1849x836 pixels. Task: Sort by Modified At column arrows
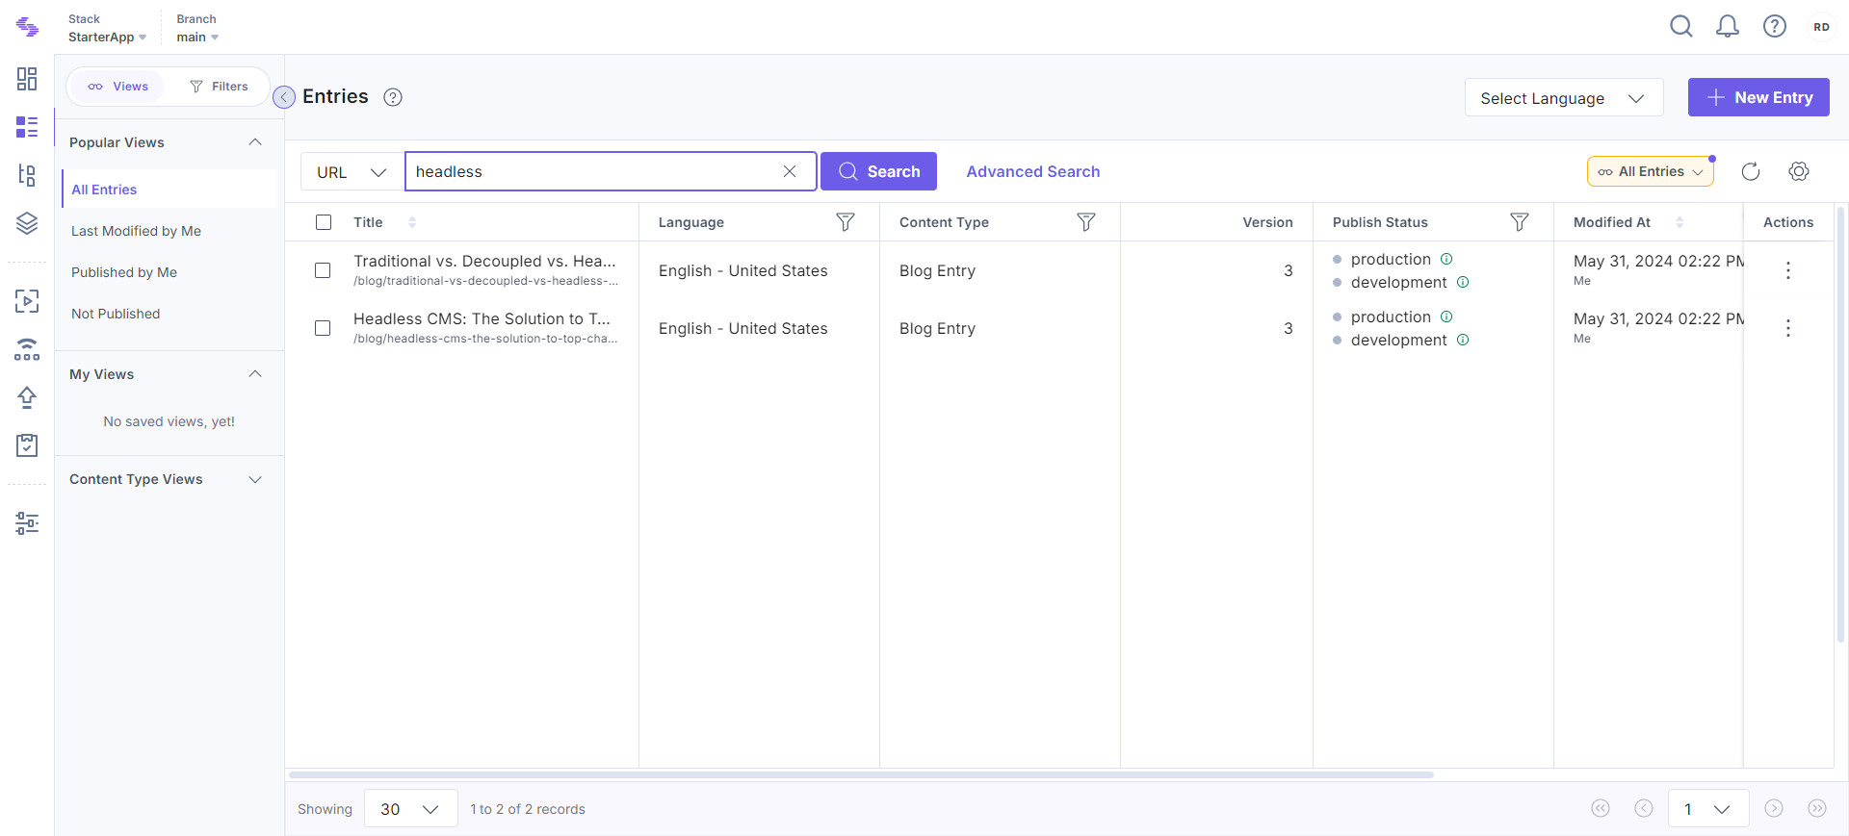coord(1680,222)
